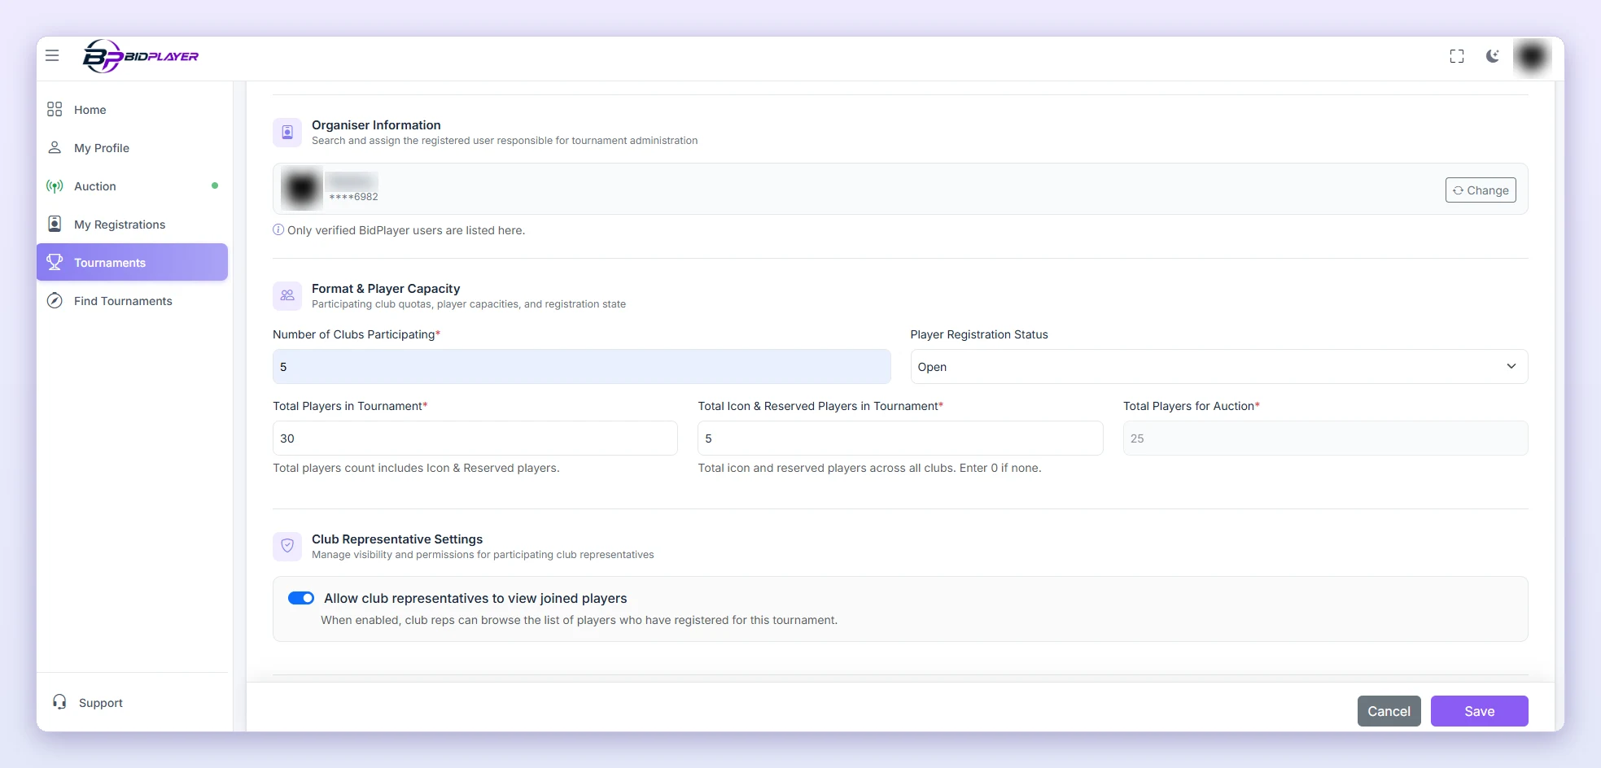Click the My Registrations badge icon
1601x768 pixels.
point(55,224)
